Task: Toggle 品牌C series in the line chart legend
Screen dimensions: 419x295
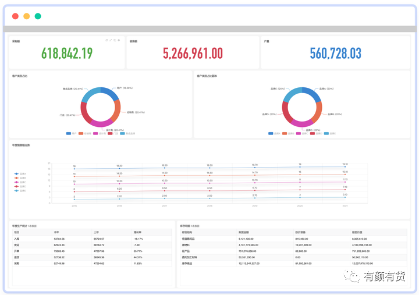Action: coord(20,182)
